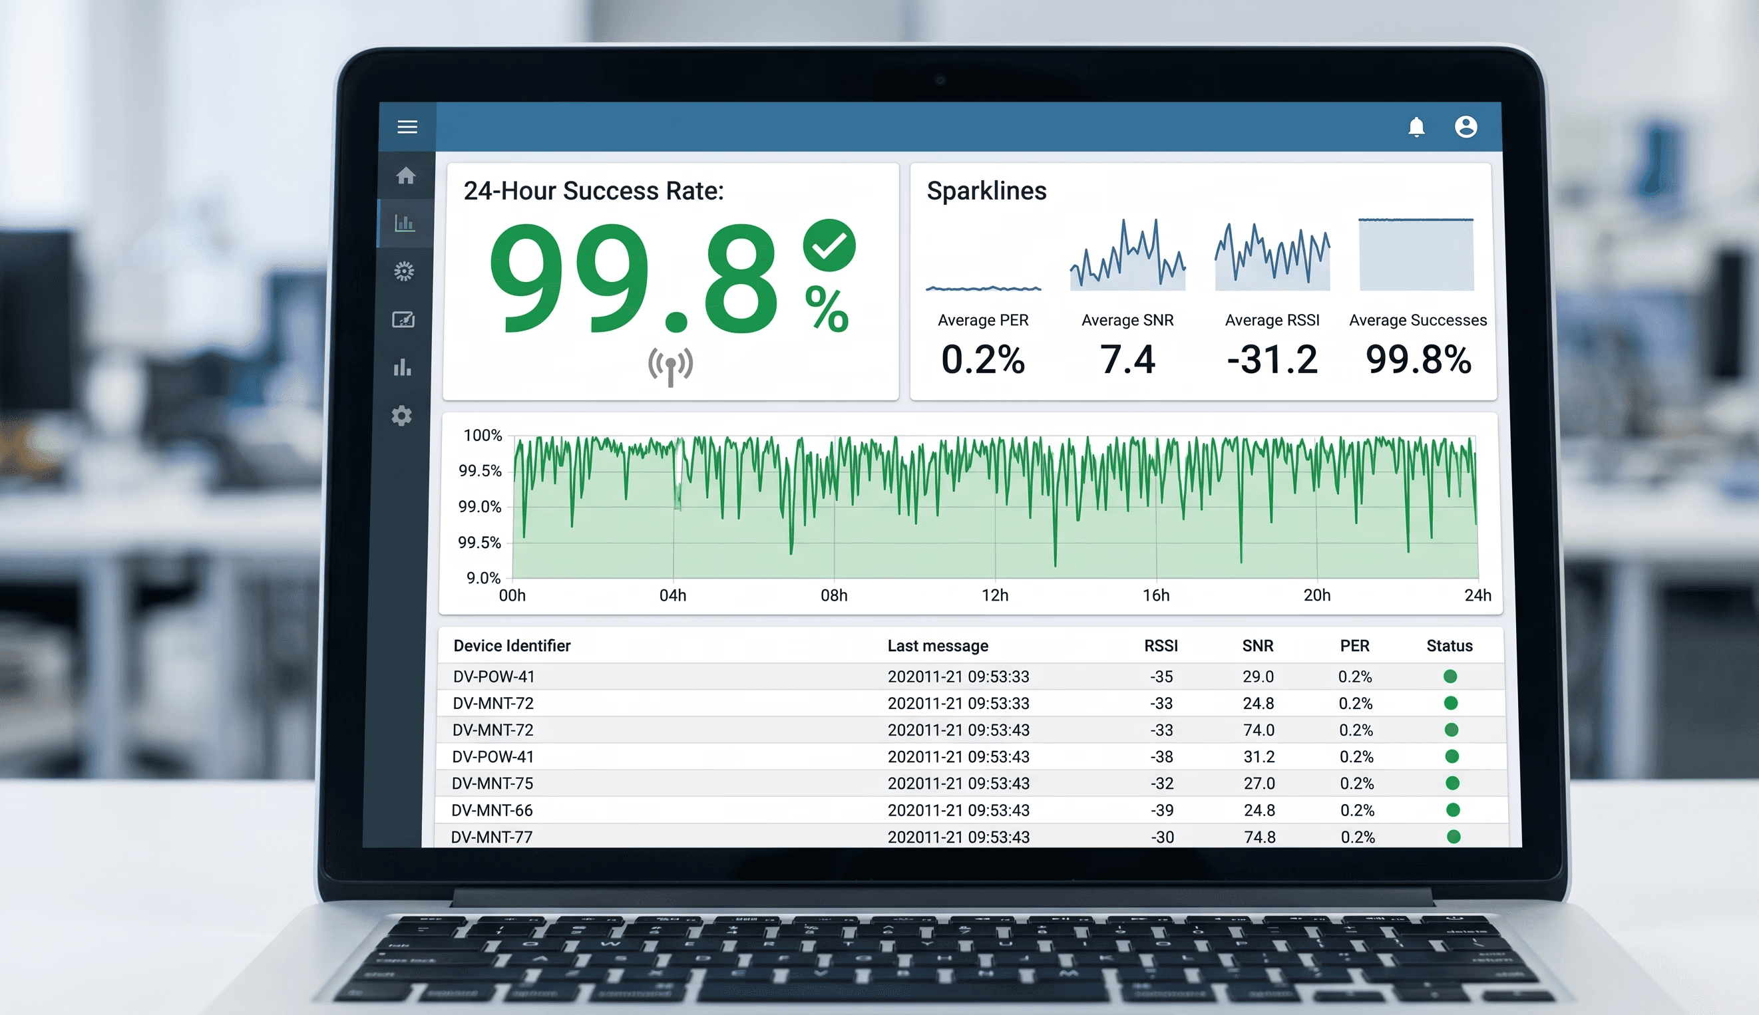1759x1015 pixels.
Task: Click the Average RSSI sparkline
Action: (x=1272, y=255)
